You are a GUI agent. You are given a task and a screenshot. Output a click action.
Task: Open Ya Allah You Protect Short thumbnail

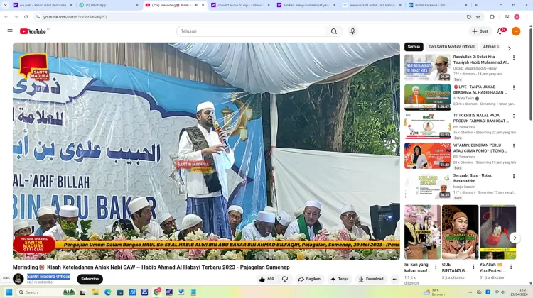[497, 232]
